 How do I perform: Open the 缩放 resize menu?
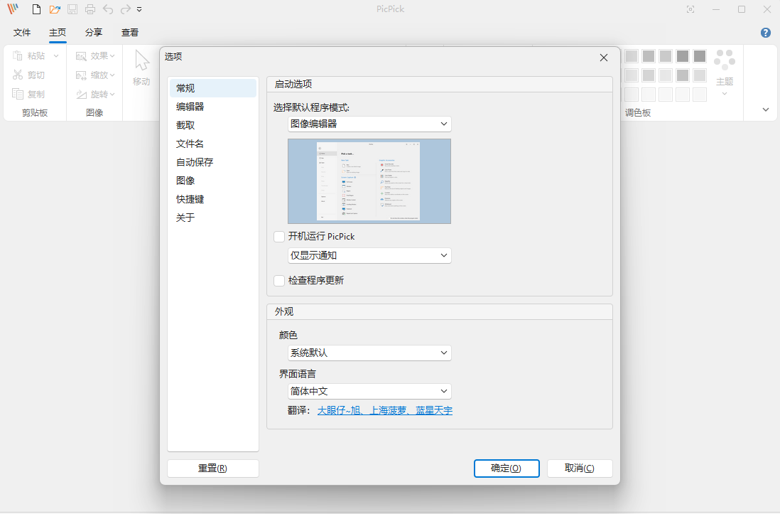95,75
